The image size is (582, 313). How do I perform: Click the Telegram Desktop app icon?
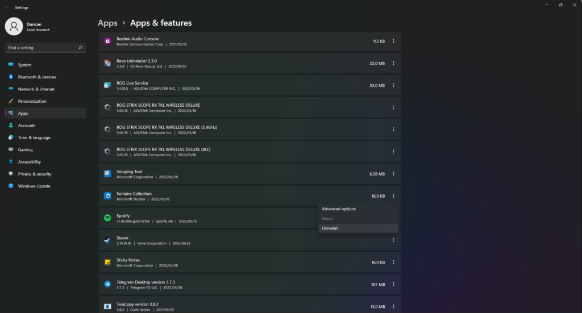(x=107, y=284)
